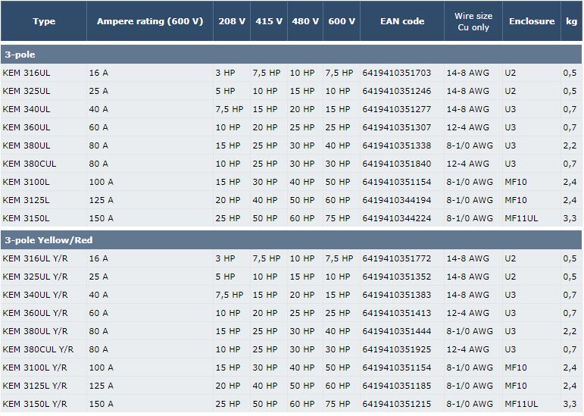Click 3 HP value in KEM 316UL row
Viewport: 584px width, 416px height.
click(x=225, y=73)
